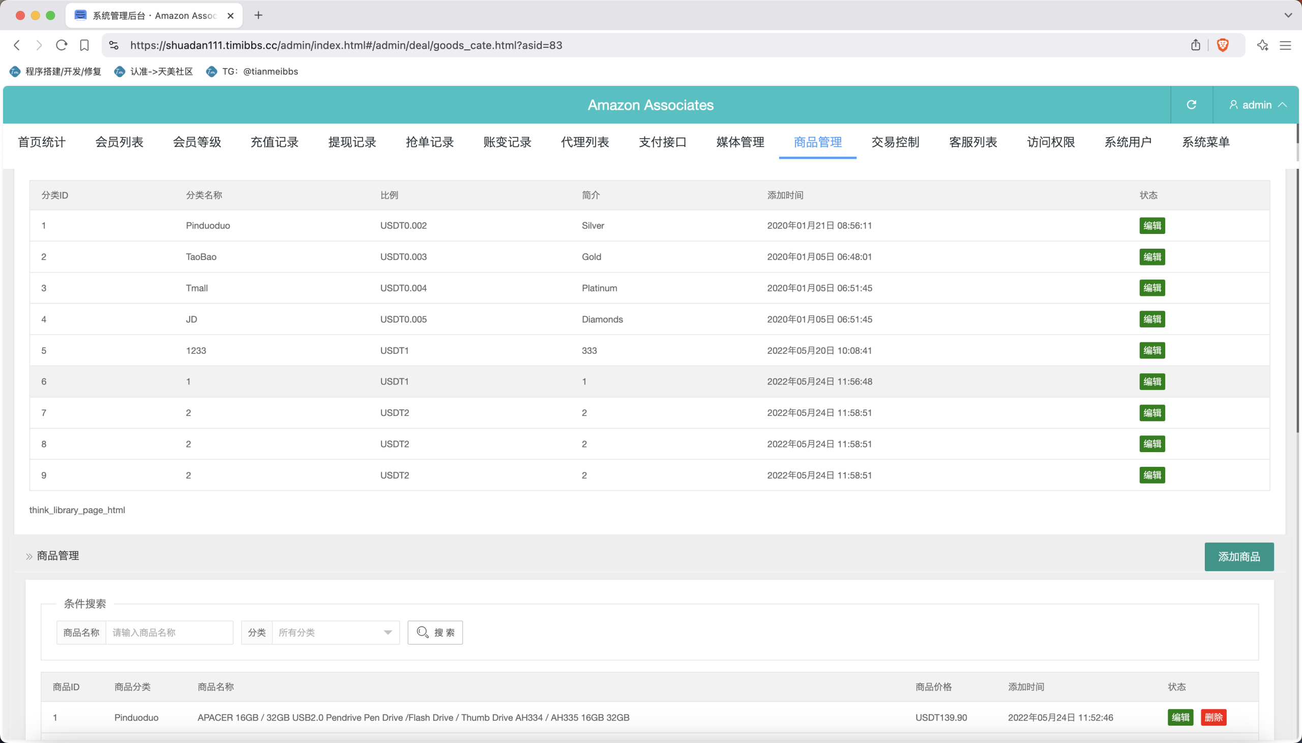Open the 客服列表 menu tab
The image size is (1302, 743).
coord(973,142)
